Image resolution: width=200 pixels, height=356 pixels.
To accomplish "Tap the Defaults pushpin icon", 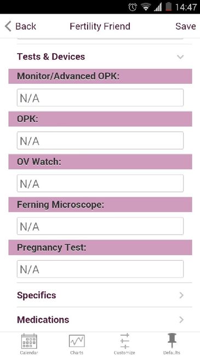I will (172, 341).
